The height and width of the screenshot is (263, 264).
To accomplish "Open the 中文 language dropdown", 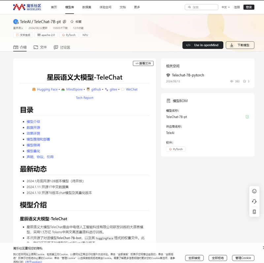I will (x=226, y=7).
